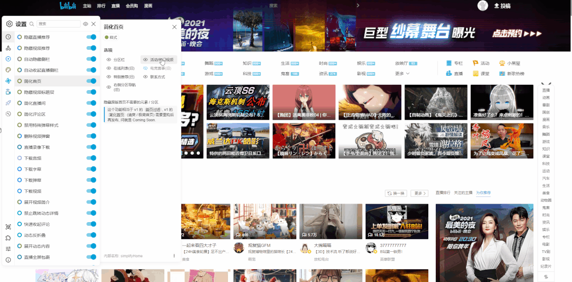The width and height of the screenshot is (572, 282).
Task: Click the sort arrows icon below 纪录片
Action: pos(546,277)
